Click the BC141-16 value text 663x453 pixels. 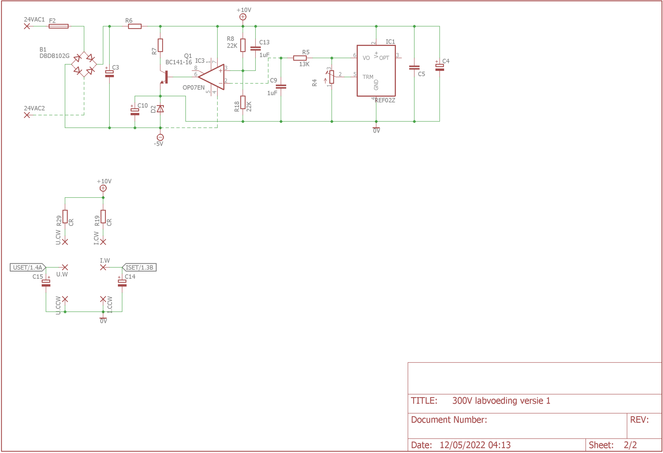pyautogui.click(x=179, y=62)
